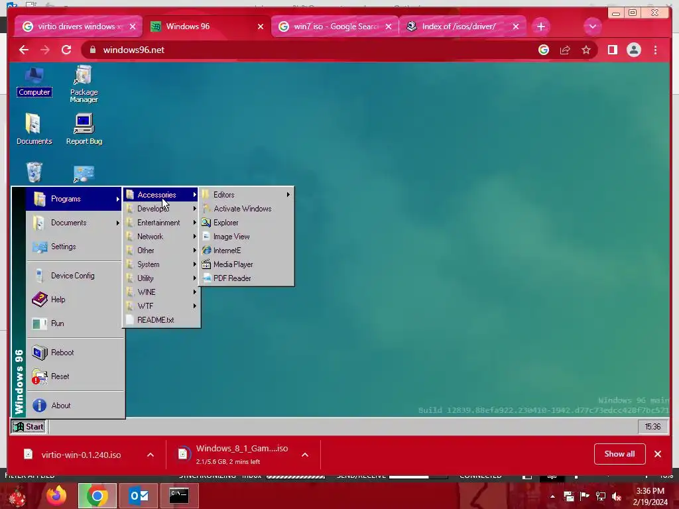Bookmark this page with the star icon
This screenshot has width=679, height=509.
(x=586, y=50)
